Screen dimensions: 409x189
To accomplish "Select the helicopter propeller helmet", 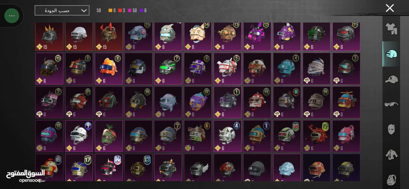I will click(x=346, y=102).
